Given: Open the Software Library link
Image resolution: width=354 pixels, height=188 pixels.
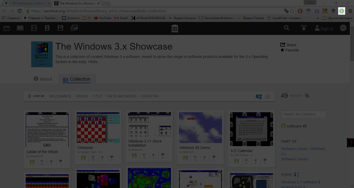Looking at the screenshot, I should pyautogui.click(x=295, y=159).
